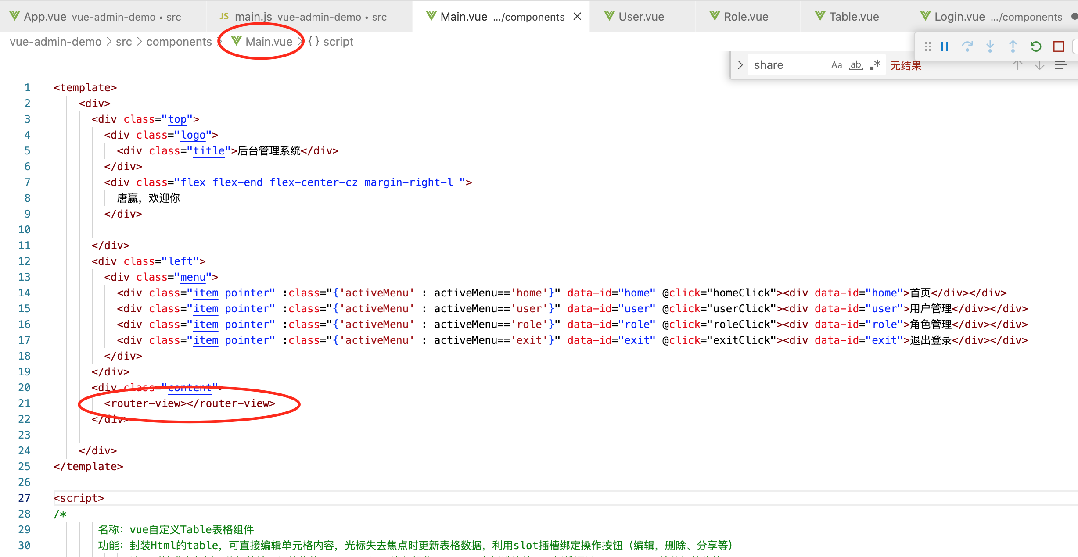This screenshot has width=1078, height=557.
Task: Switch to the User.vue tab
Action: click(641, 17)
